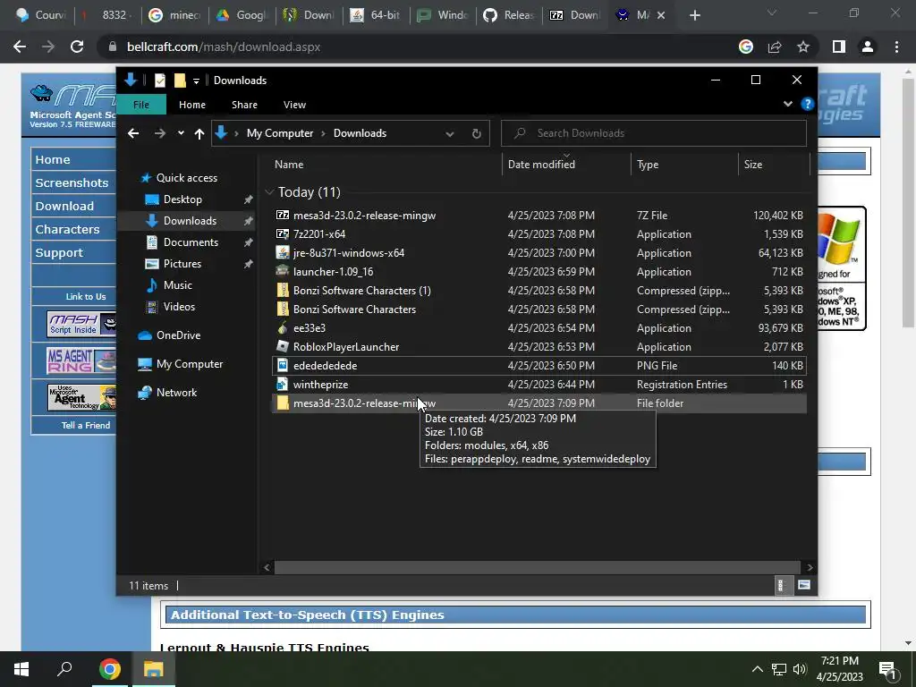
Task: Select Network in navigation pane
Action: coord(176,393)
